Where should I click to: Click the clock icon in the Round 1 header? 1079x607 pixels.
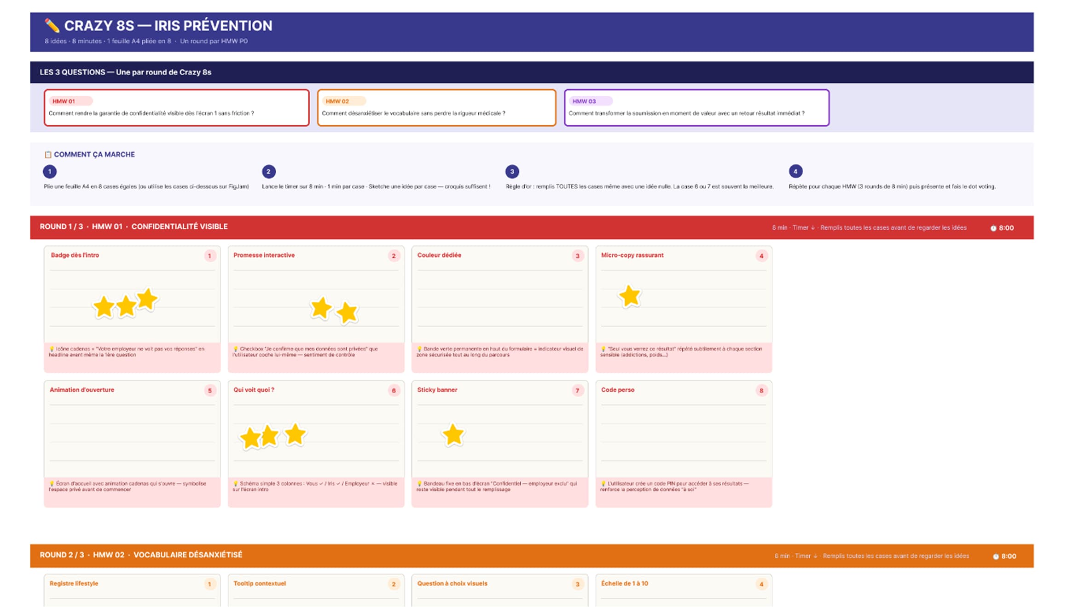(993, 228)
